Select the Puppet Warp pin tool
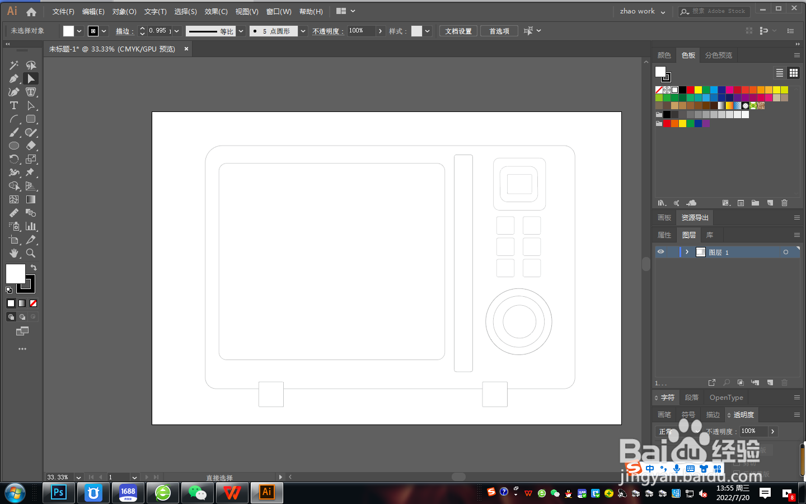The height and width of the screenshot is (504, 806). point(31,173)
